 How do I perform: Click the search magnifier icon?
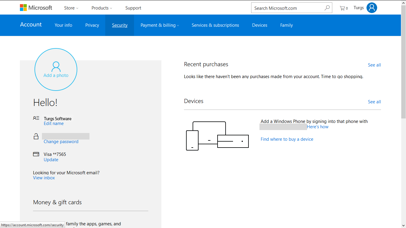pos(327,8)
